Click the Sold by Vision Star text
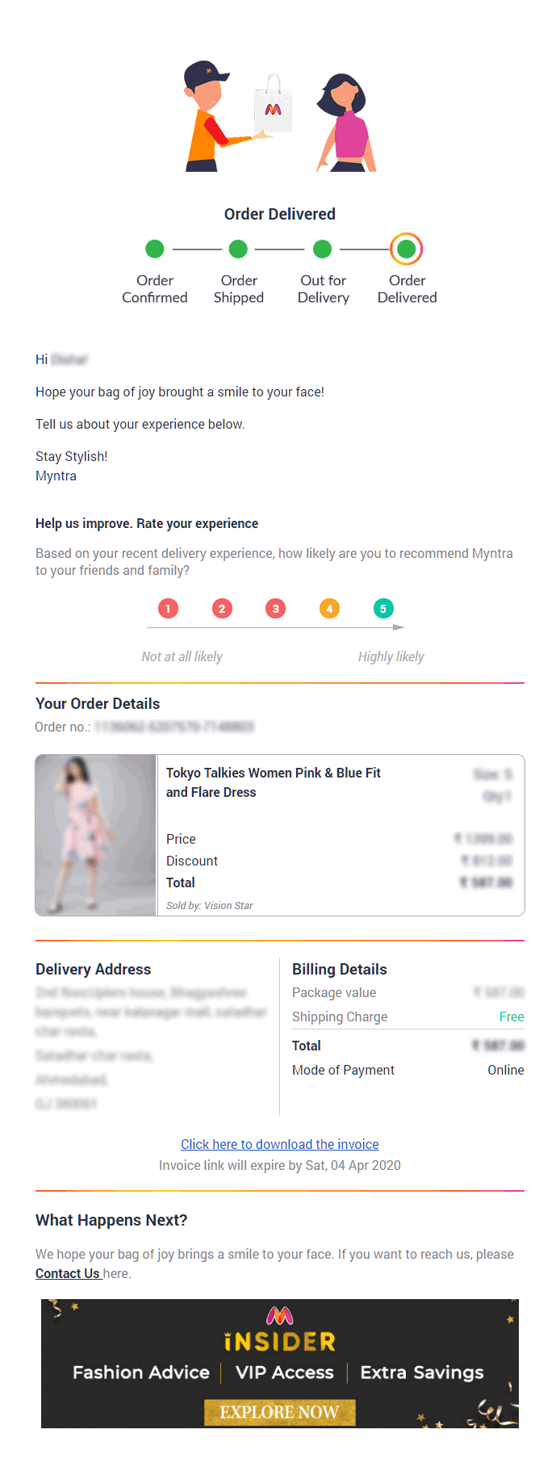Image resolution: width=560 pixels, height=1463 pixels. 209,905
